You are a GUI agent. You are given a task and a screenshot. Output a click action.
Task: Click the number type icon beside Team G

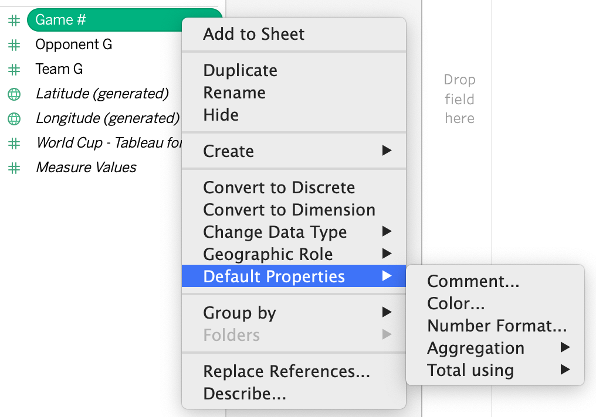(14, 70)
